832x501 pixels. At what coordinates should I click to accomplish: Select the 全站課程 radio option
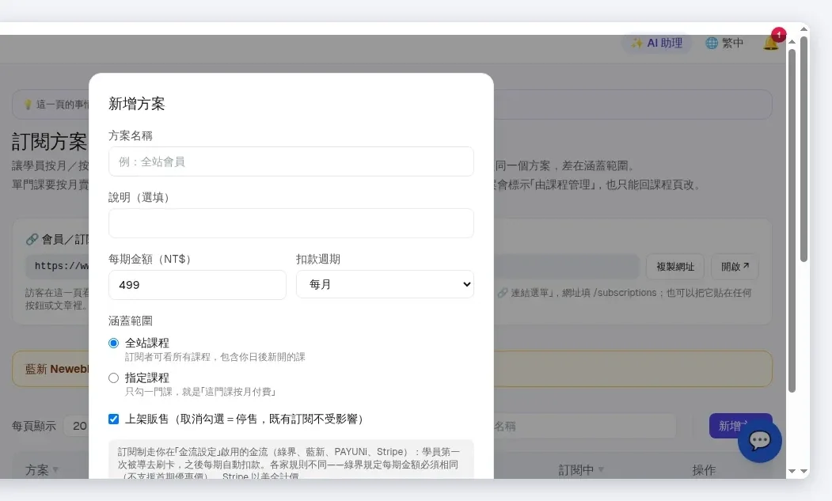click(x=113, y=343)
